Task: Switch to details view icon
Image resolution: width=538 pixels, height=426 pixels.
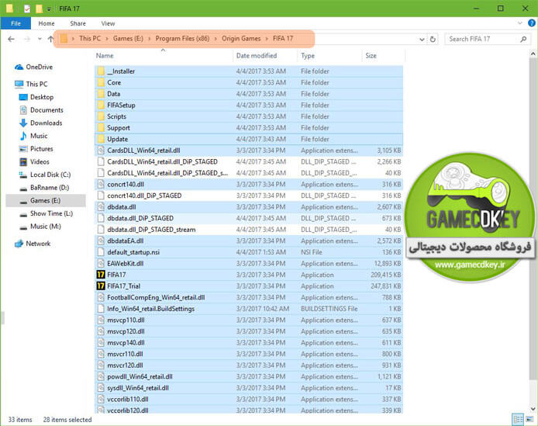Action: (x=518, y=419)
